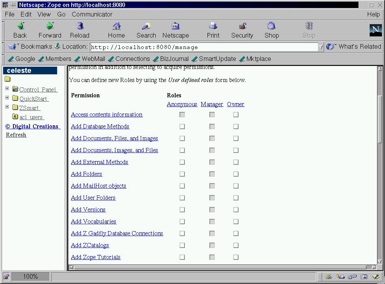The image size is (385, 284).
Task: Click the What's Related icon
Action: tap(331, 46)
